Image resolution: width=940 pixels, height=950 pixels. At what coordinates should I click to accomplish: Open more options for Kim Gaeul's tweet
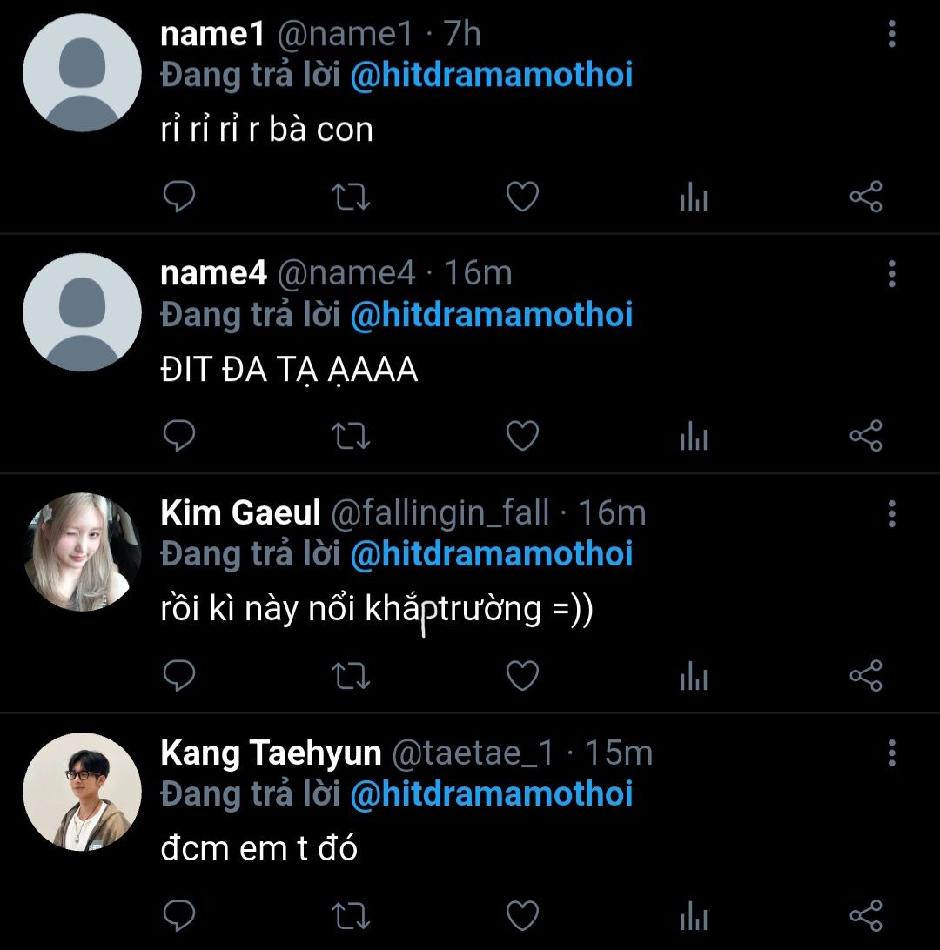891,513
